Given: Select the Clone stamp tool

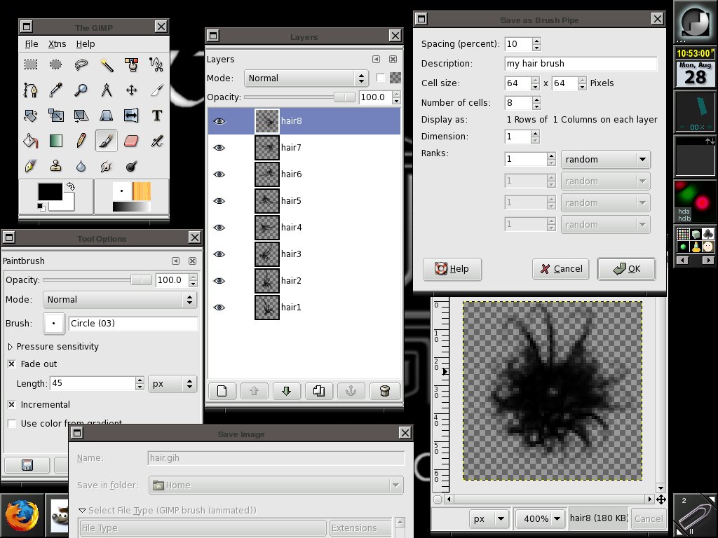Looking at the screenshot, I should (x=56, y=166).
